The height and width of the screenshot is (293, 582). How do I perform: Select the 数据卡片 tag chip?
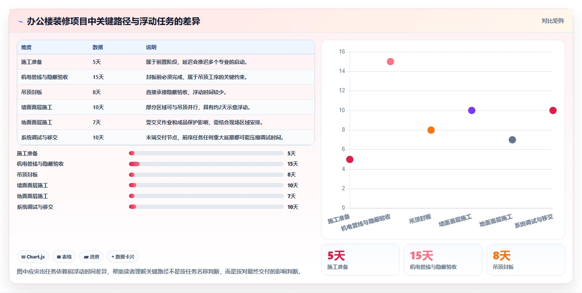coord(123,257)
